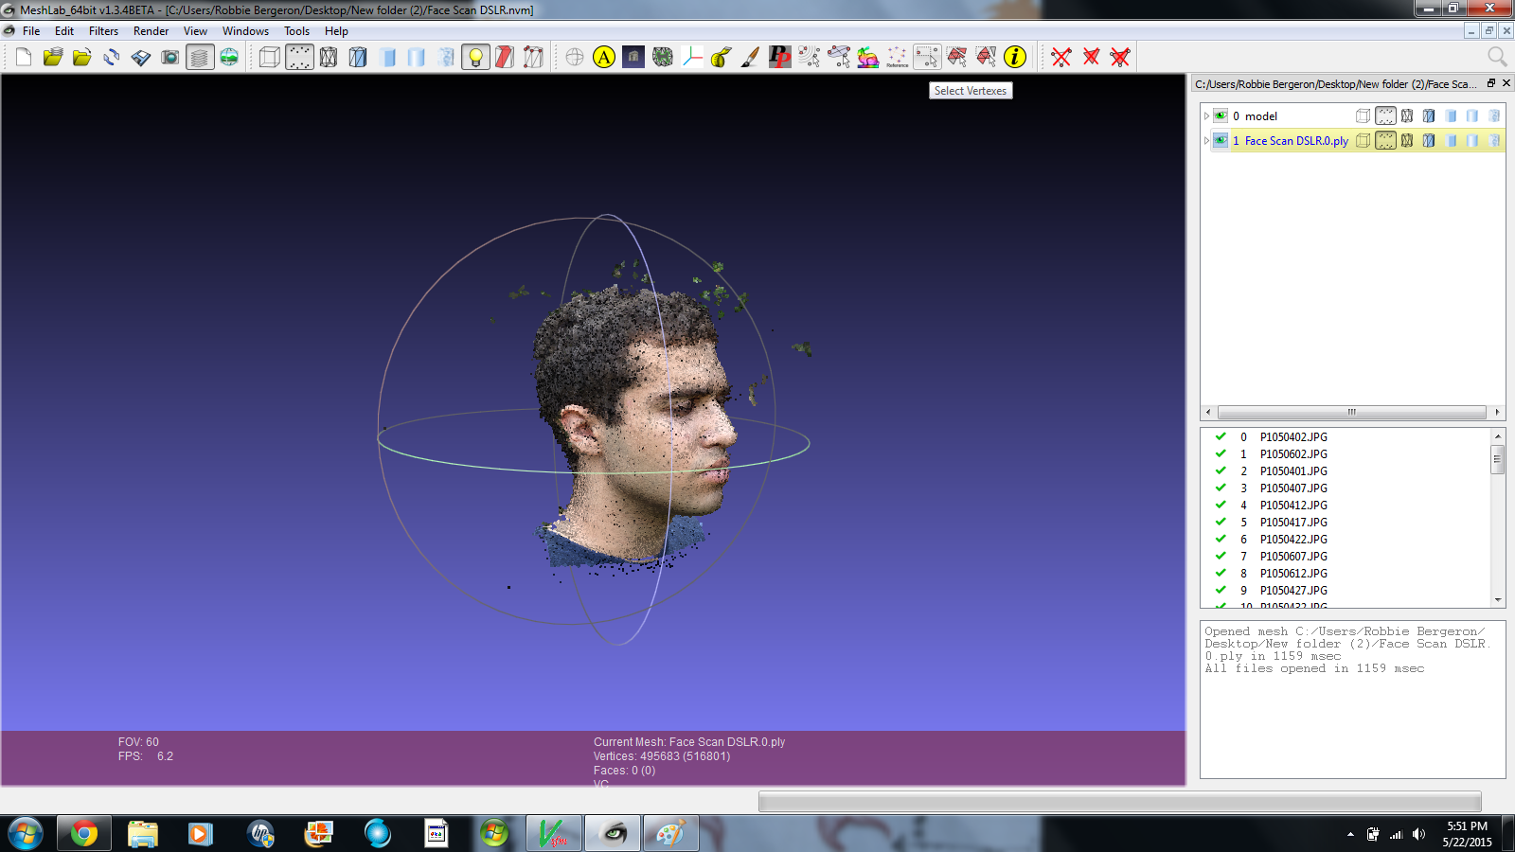1515x852 pixels.
Task: Open project with the stacked-folder icon
Action: coord(53,57)
